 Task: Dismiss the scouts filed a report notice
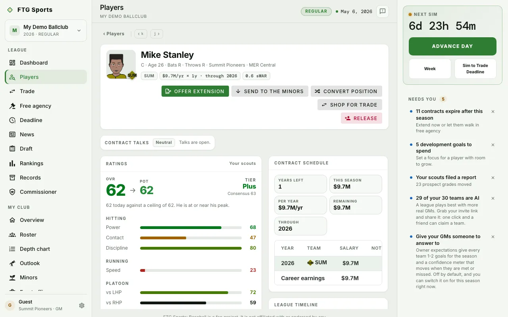click(x=493, y=178)
